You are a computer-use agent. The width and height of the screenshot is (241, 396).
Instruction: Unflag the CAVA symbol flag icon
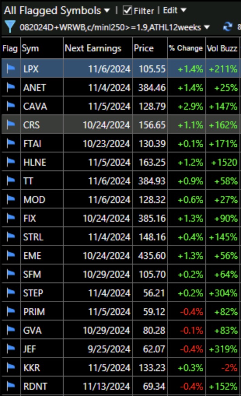click(x=10, y=106)
